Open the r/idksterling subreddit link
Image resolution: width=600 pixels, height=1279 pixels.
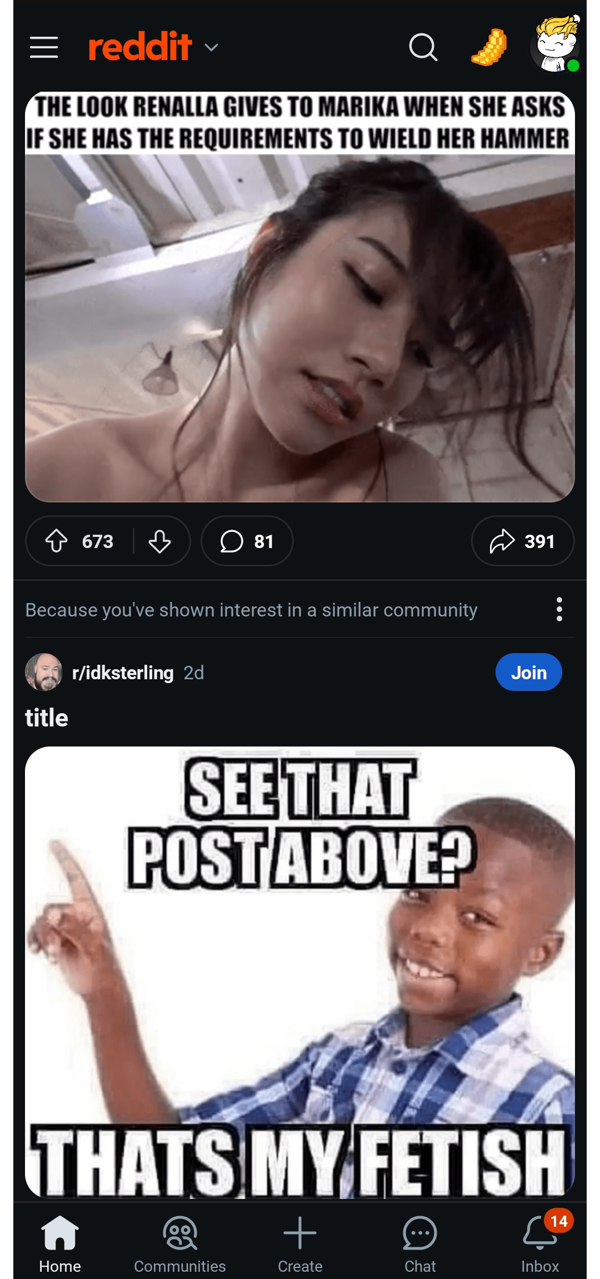123,673
